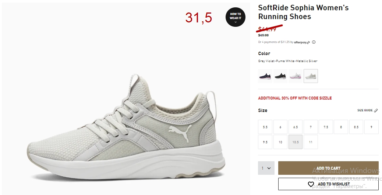The height and width of the screenshot is (195, 382).
Task: Select the navy shoe color swatch
Action: [x=265, y=76]
